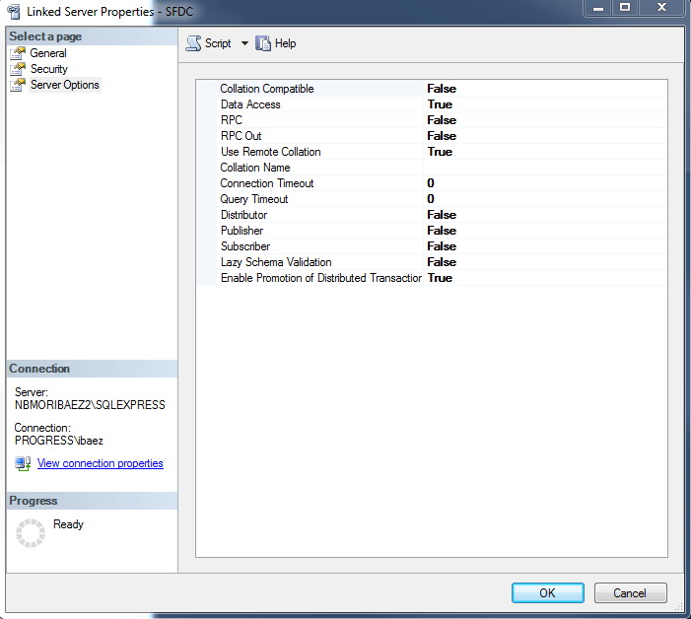Click the OK button
691x619 pixels.
548,593
